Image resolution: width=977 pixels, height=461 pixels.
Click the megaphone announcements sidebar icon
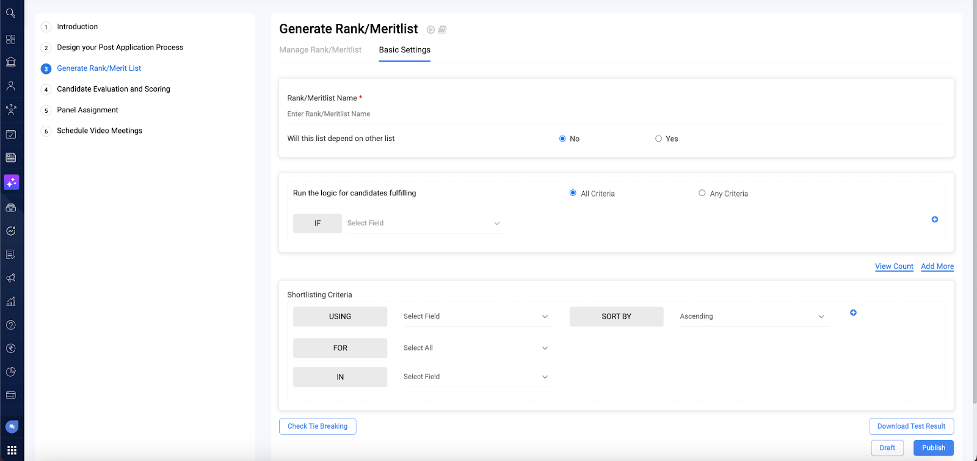tap(11, 278)
